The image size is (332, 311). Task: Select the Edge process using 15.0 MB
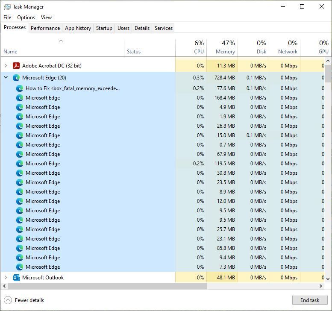tap(162, 135)
